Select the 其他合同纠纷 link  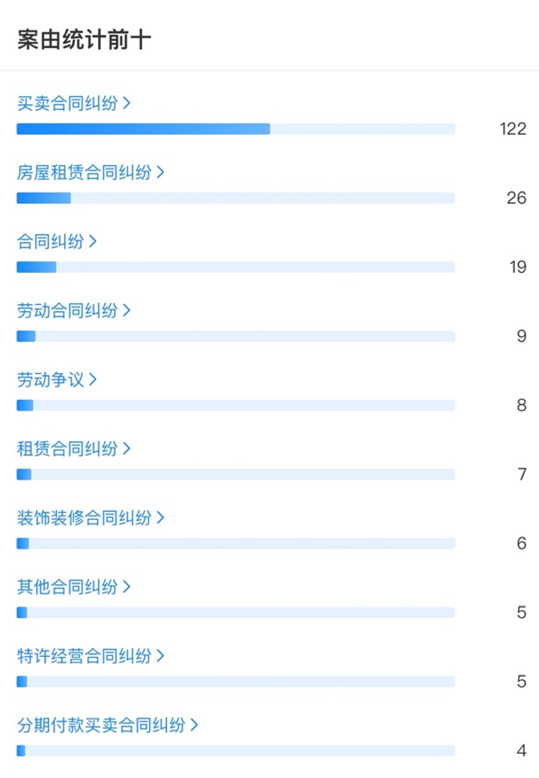pyautogui.click(x=67, y=586)
